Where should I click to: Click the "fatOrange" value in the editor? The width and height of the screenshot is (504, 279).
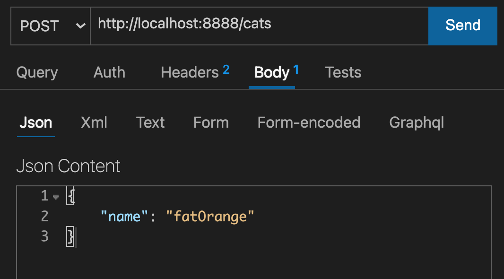210,217
